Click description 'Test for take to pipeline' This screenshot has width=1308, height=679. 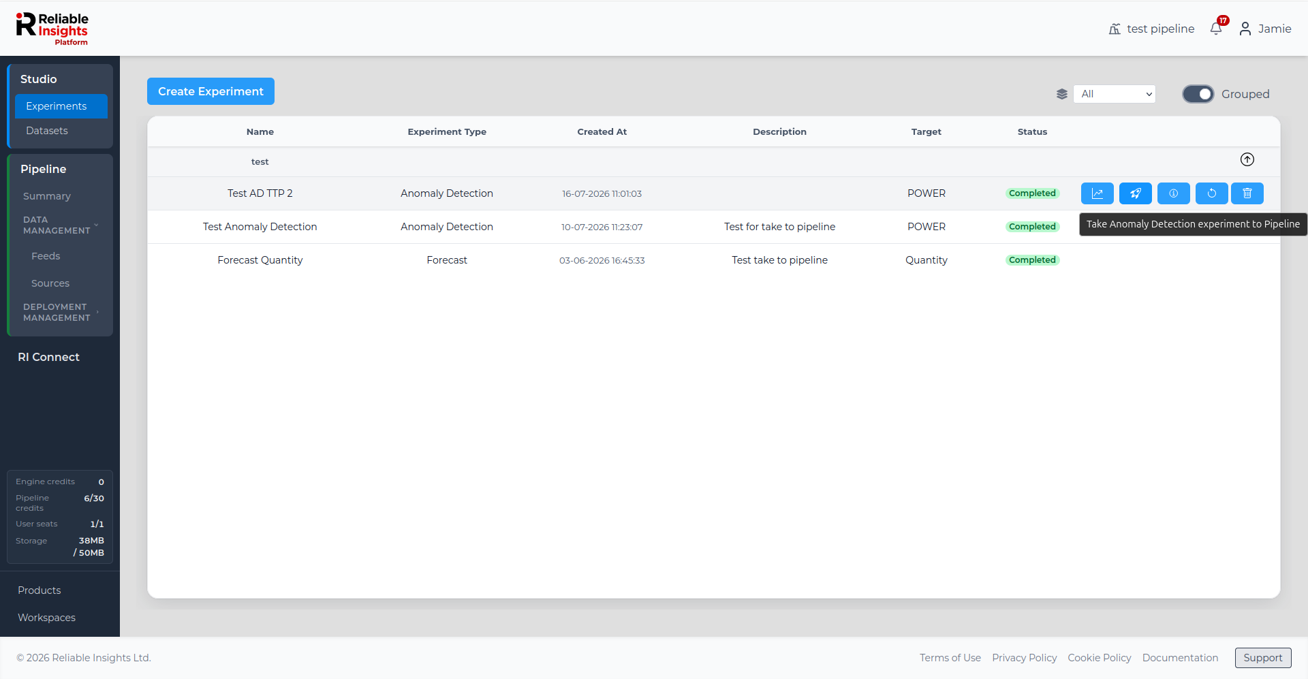coord(780,227)
